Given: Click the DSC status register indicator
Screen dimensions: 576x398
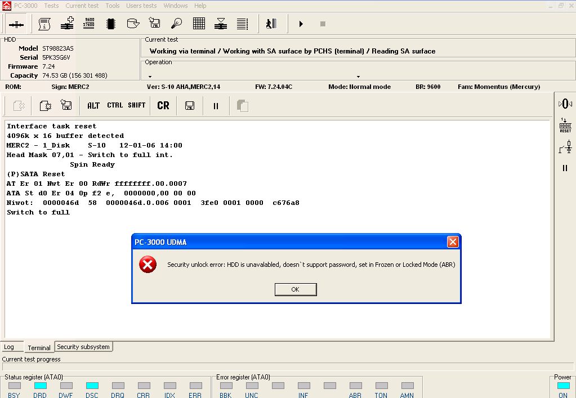Looking at the screenshot, I should (92, 386).
